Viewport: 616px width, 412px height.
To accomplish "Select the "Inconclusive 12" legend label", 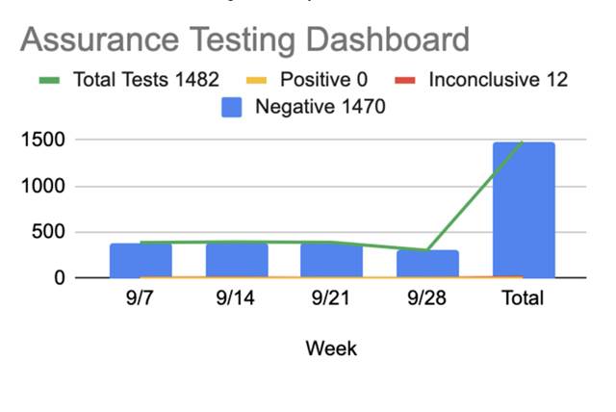I will coord(498,79).
